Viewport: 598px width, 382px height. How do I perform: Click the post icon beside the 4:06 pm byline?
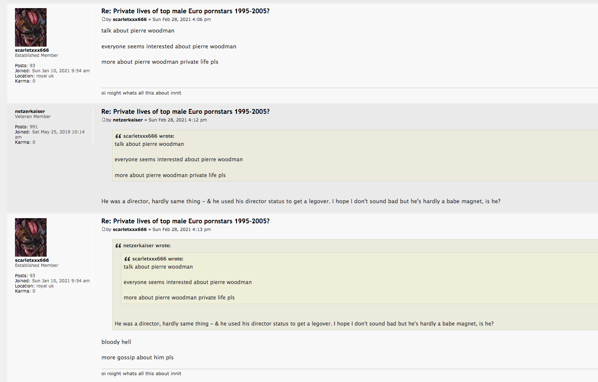(x=104, y=19)
